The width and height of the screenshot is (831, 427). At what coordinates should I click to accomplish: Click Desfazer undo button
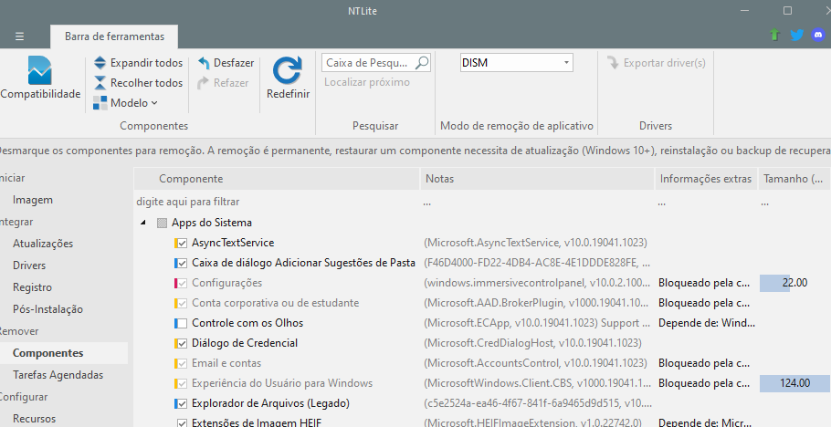tap(226, 63)
